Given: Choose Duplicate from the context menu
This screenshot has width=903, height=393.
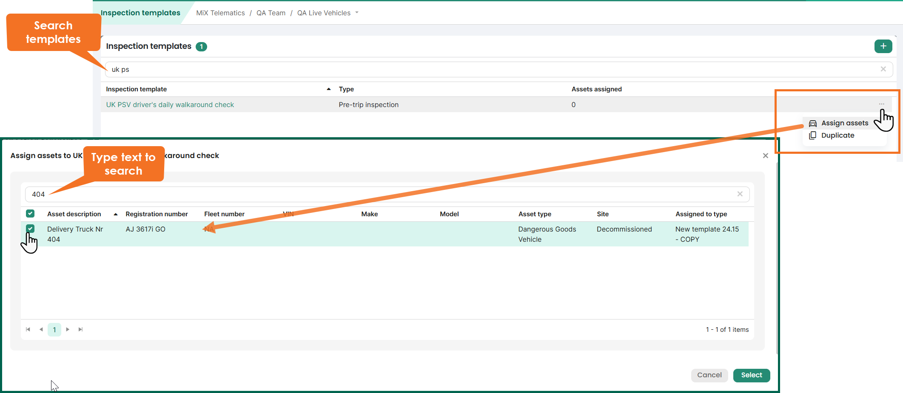Looking at the screenshot, I should click(837, 136).
